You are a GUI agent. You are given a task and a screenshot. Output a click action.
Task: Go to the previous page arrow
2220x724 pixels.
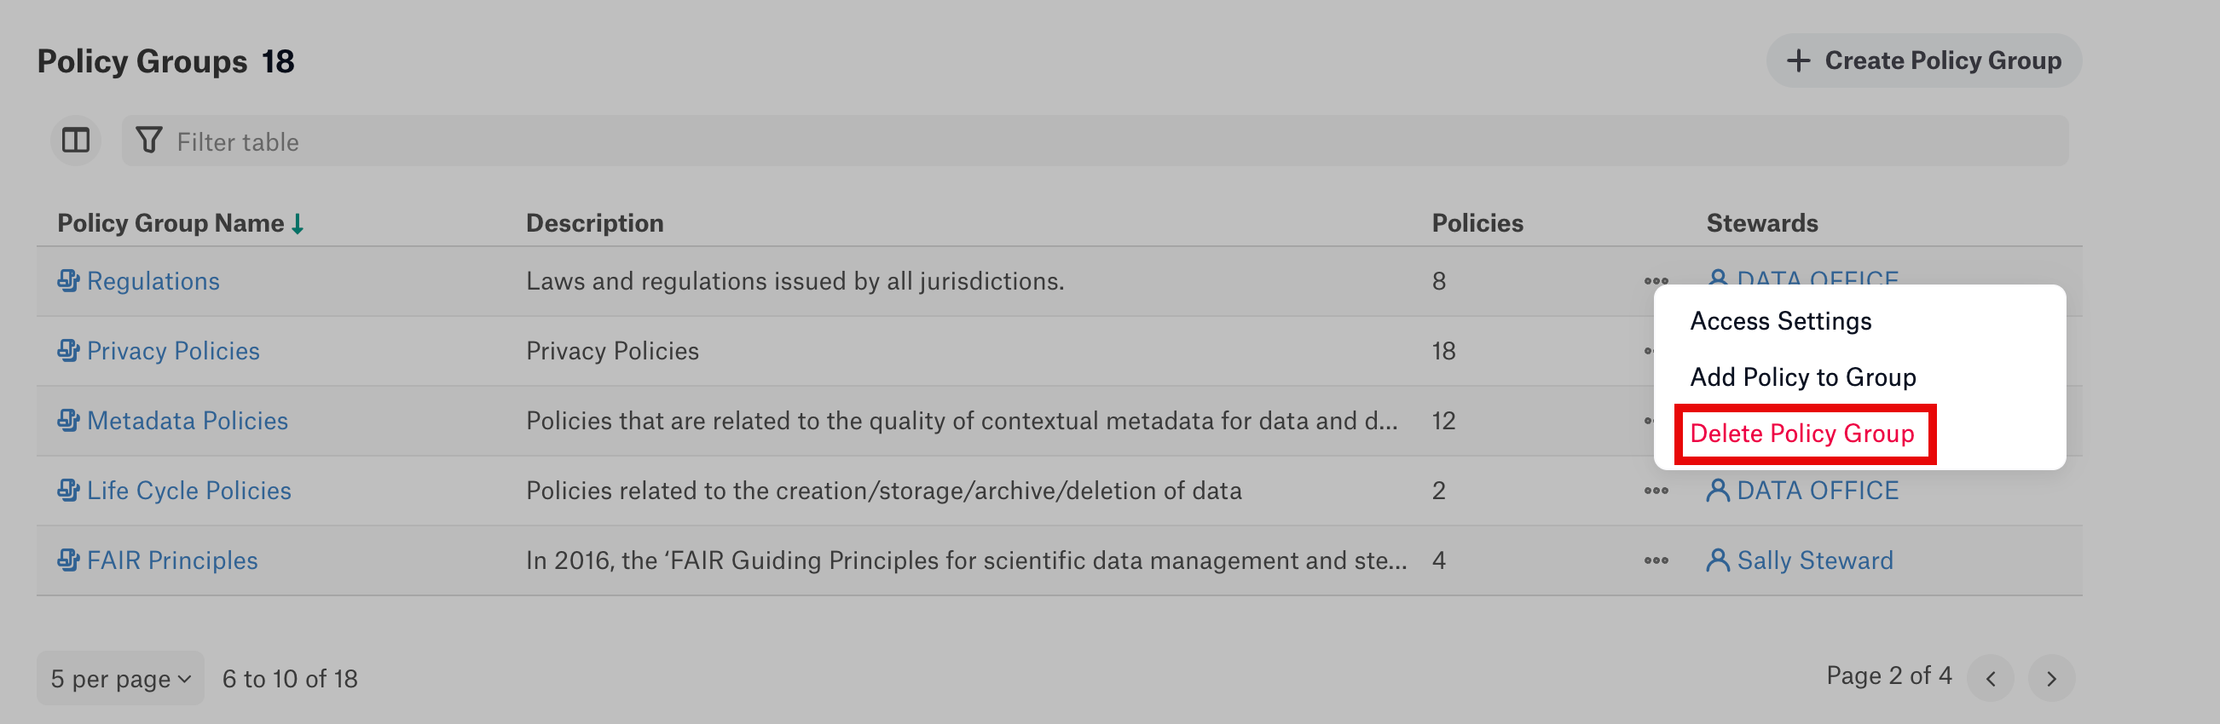1991,678
